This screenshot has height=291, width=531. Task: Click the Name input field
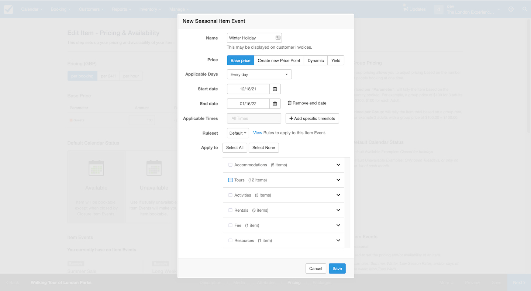(254, 38)
